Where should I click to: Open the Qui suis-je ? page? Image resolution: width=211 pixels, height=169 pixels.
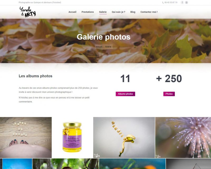pyautogui.click(x=118, y=12)
